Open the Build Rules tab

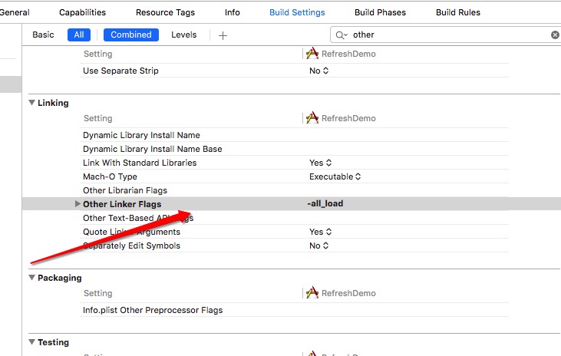(458, 12)
